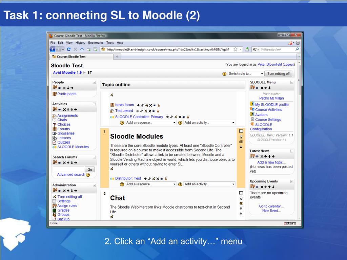Image resolution: width=347 pixels, height=260 pixels.
Task: Delete Latest News block with X icon
Action: [x=262, y=156]
